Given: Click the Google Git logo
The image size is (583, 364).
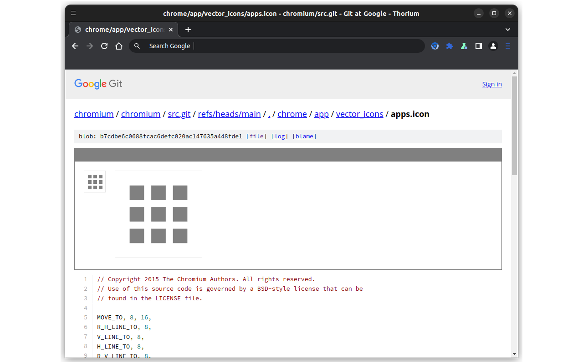Looking at the screenshot, I should pyautogui.click(x=98, y=84).
